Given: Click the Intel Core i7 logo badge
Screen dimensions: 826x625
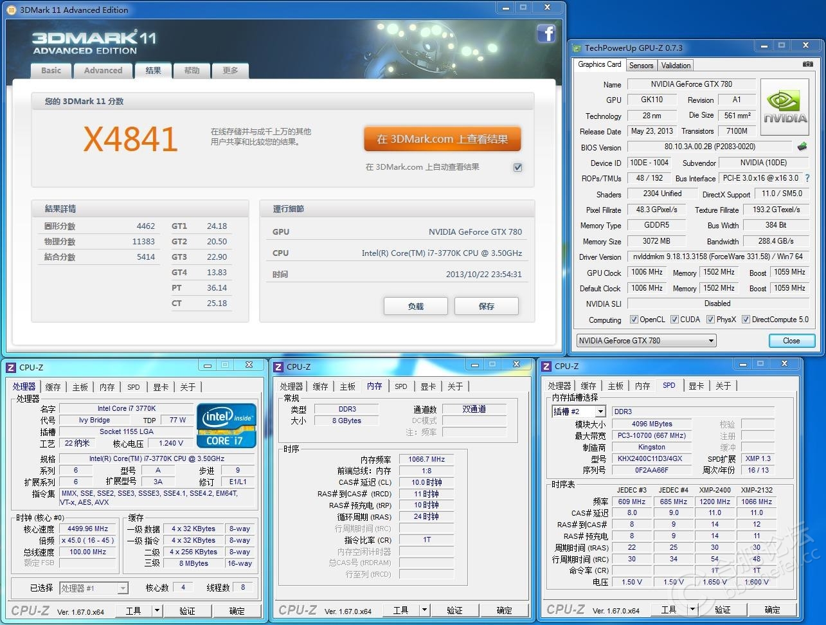Looking at the screenshot, I should coord(226,425).
